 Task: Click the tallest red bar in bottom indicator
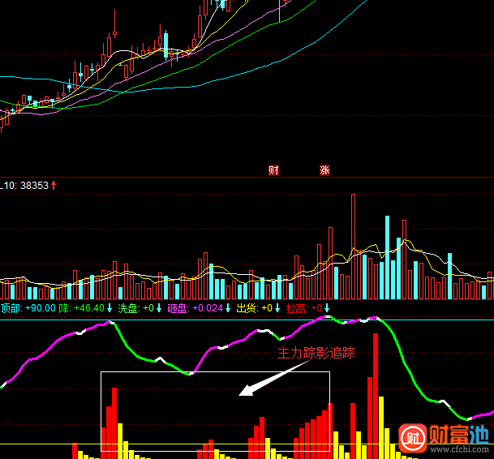click(x=376, y=396)
